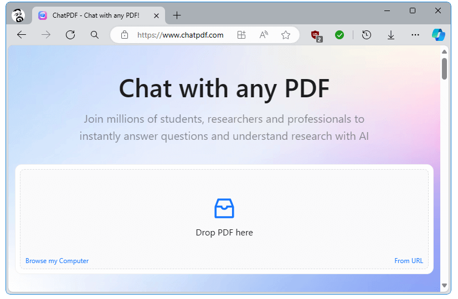Image resolution: width=458 pixels, height=299 pixels.
Task: Click the scrollbar down arrow
Action: (x=444, y=285)
